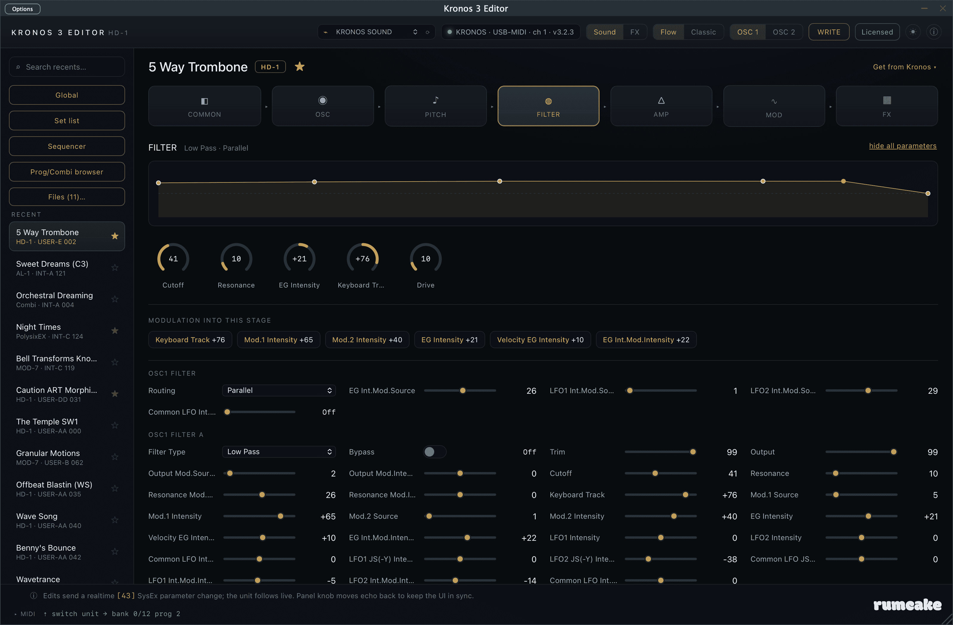The height and width of the screenshot is (625, 953).
Task: Click the gold favorite star beside 5 Way Trombone title
Action: [x=300, y=66]
